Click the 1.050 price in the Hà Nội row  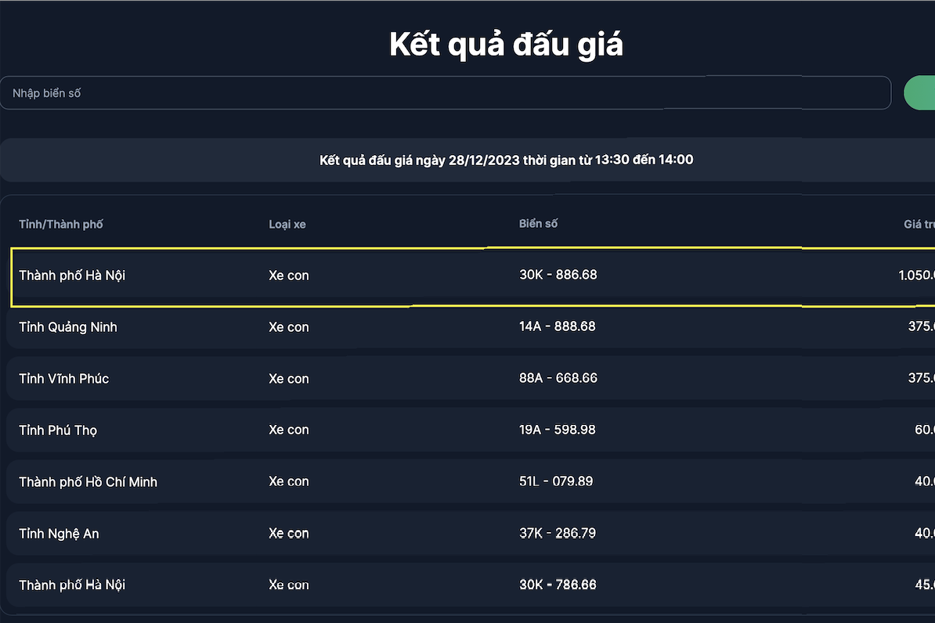(916, 275)
